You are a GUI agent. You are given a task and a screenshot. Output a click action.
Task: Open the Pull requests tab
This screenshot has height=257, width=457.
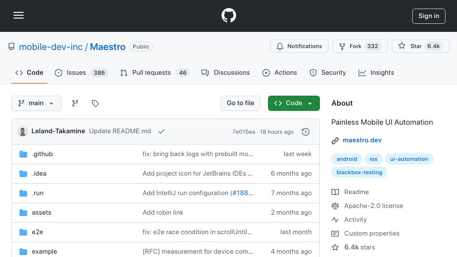[x=155, y=72]
